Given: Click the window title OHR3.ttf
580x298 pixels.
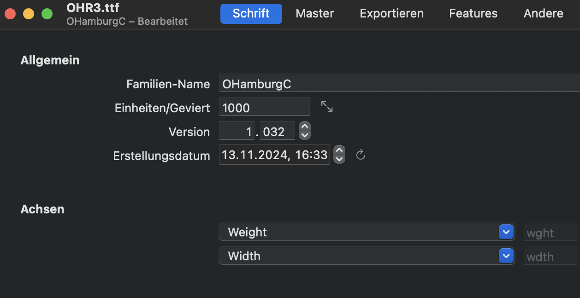Looking at the screenshot, I should pos(93,8).
